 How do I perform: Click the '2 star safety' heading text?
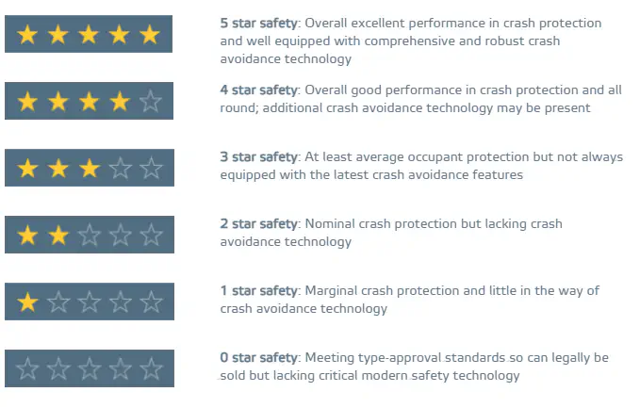[x=259, y=224]
